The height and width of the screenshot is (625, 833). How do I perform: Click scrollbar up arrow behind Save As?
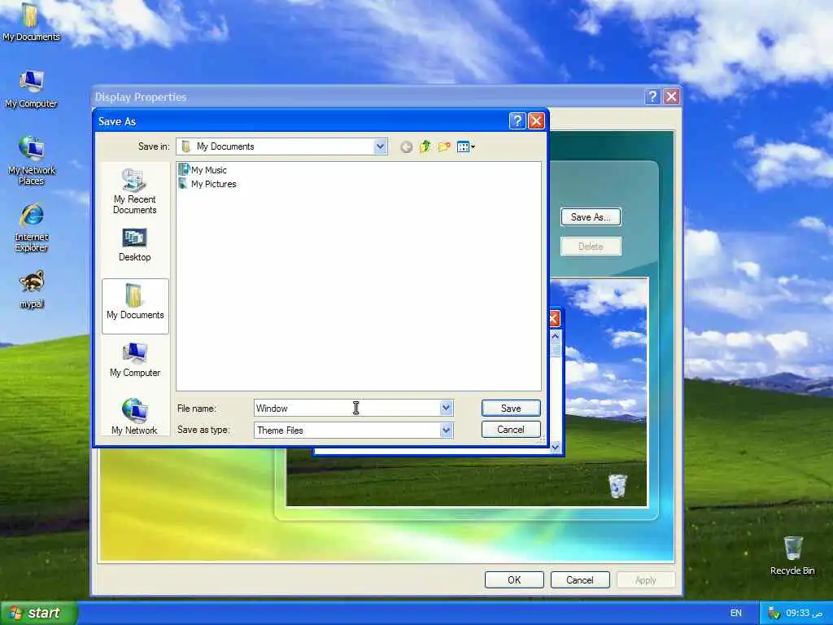click(555, 336)
